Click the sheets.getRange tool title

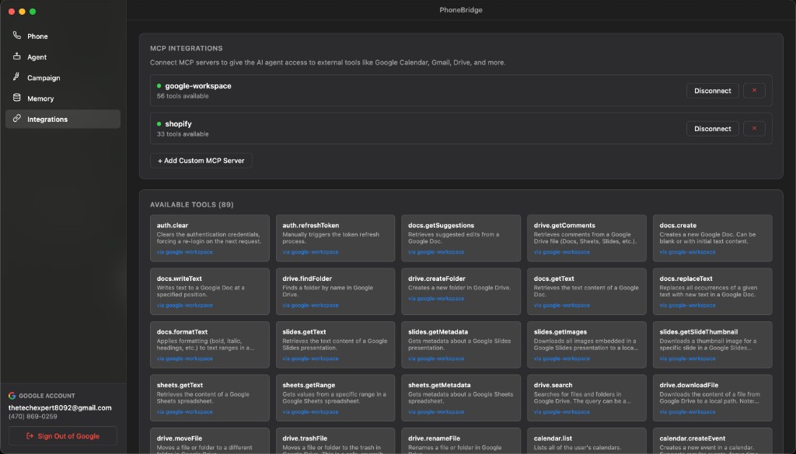[x=309, y=385]
